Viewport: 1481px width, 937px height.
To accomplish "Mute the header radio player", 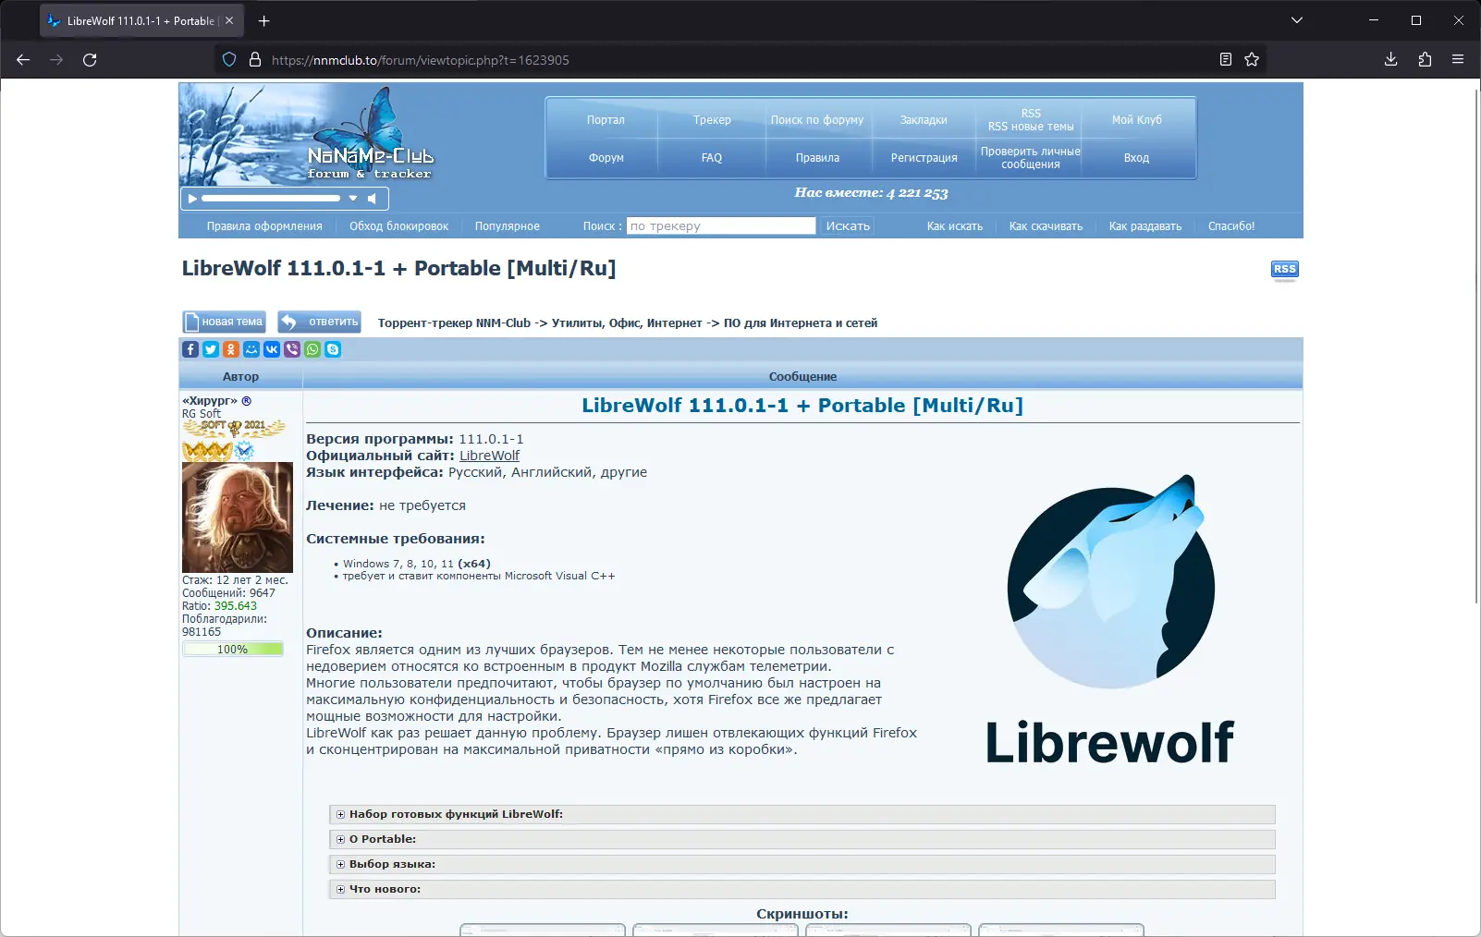I will pyautogui.click(x=372, y=199).
